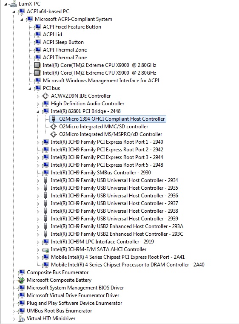The height and width of the screenshot is (324, 239).
Task: Select O2Micro Integrated MS/MSPRO/xD Controller
Action: coord(111,134)
